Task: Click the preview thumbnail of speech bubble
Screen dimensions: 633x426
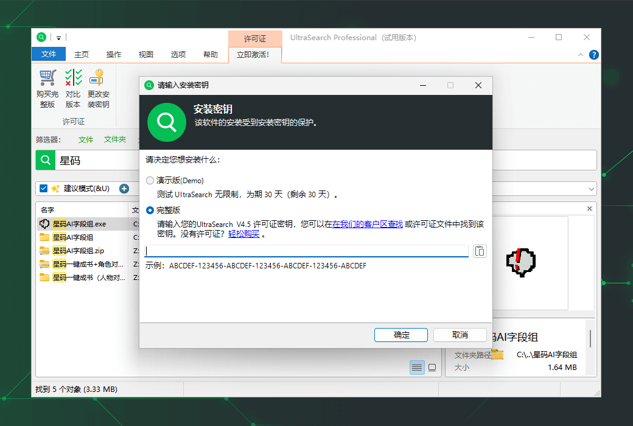Action: [x=521, y=262]
